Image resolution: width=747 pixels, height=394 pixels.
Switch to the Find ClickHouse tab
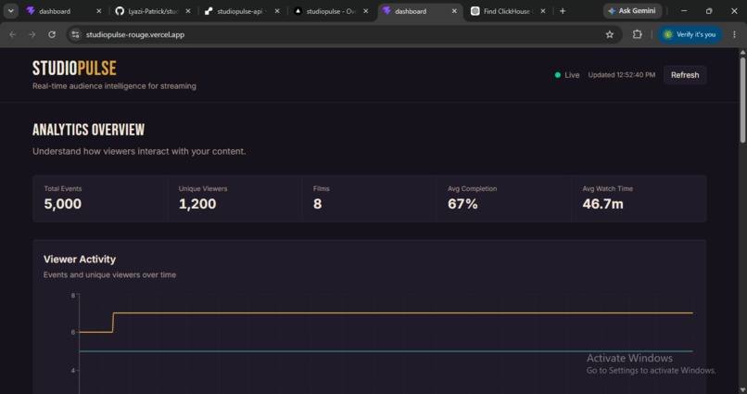pyautogui.click(x=508, y=11)
